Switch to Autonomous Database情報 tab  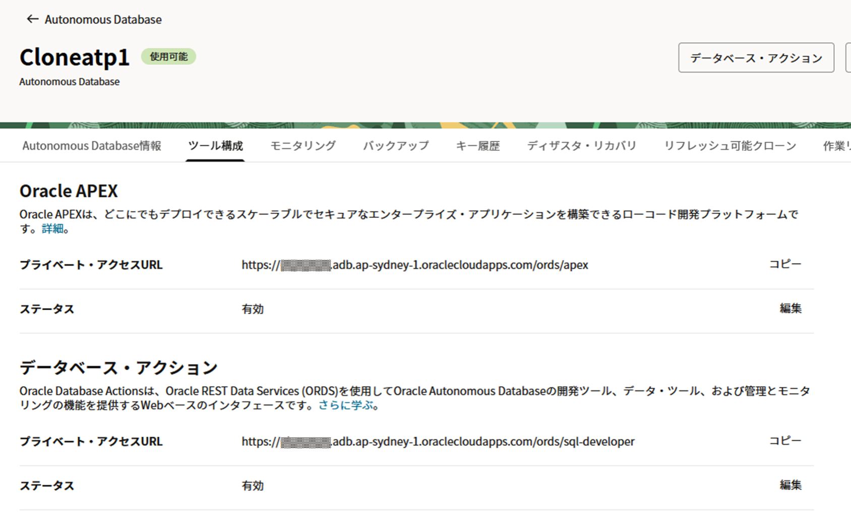(92, 146)
